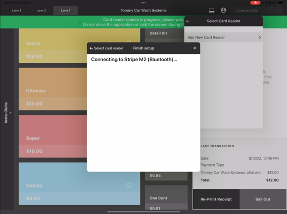Go back to Select card reader step
This screenshot has height=214, width=287.
pyautogui.click(x=107, y=48)
